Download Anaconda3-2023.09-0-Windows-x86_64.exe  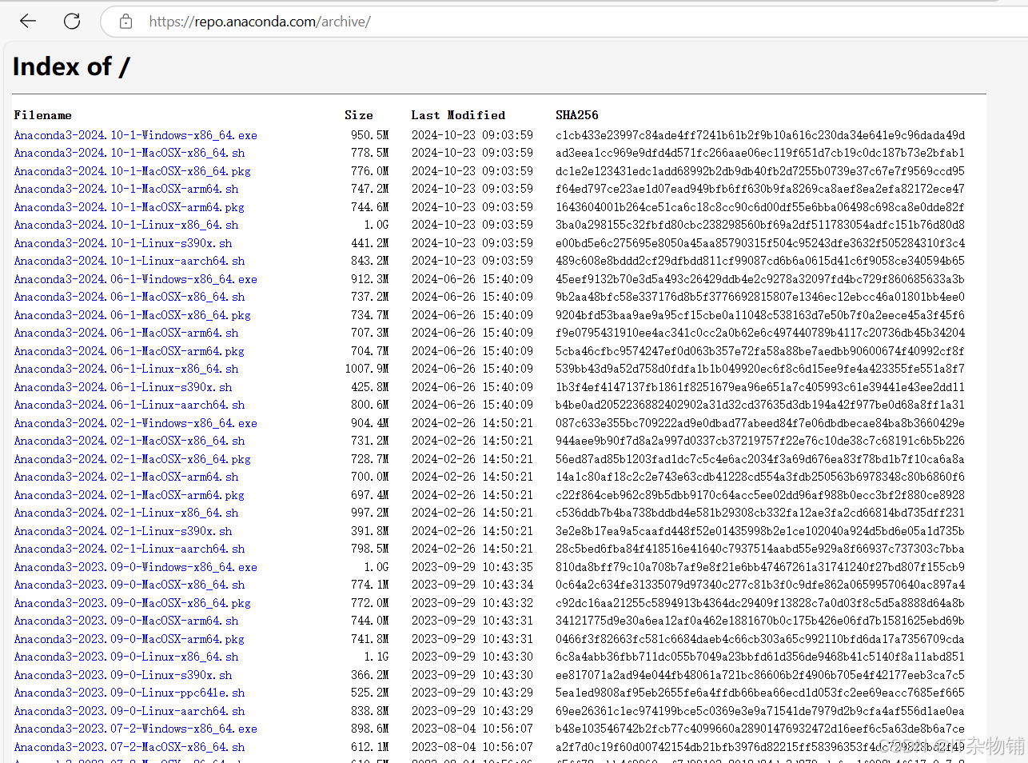135,567
